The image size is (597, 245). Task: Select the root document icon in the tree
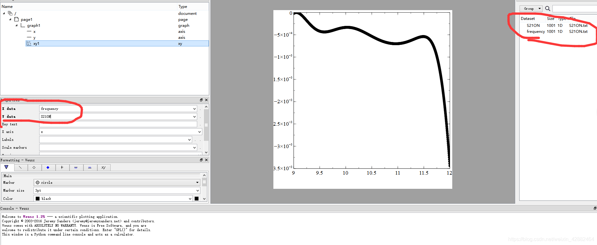pyautogui.click(x=10, y=13)
